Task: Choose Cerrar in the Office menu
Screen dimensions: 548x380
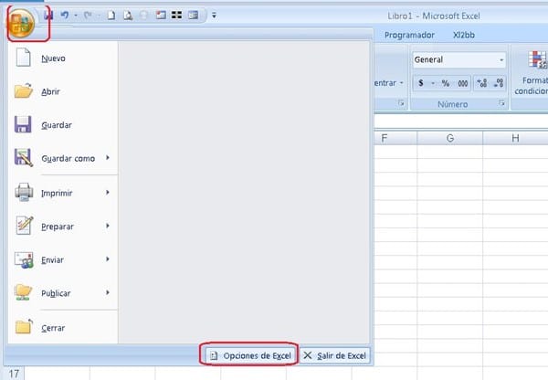Action: click(63, 328)
